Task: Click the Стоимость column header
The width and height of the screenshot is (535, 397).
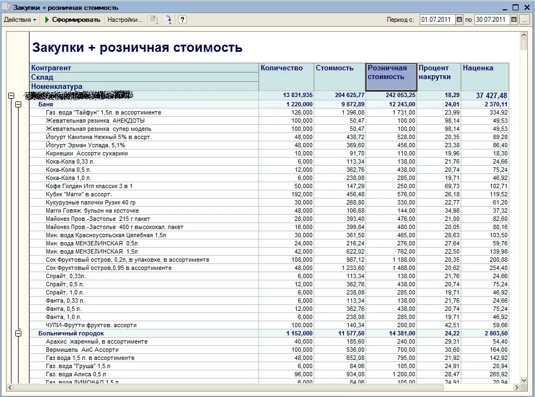Action: coord(340,77)
